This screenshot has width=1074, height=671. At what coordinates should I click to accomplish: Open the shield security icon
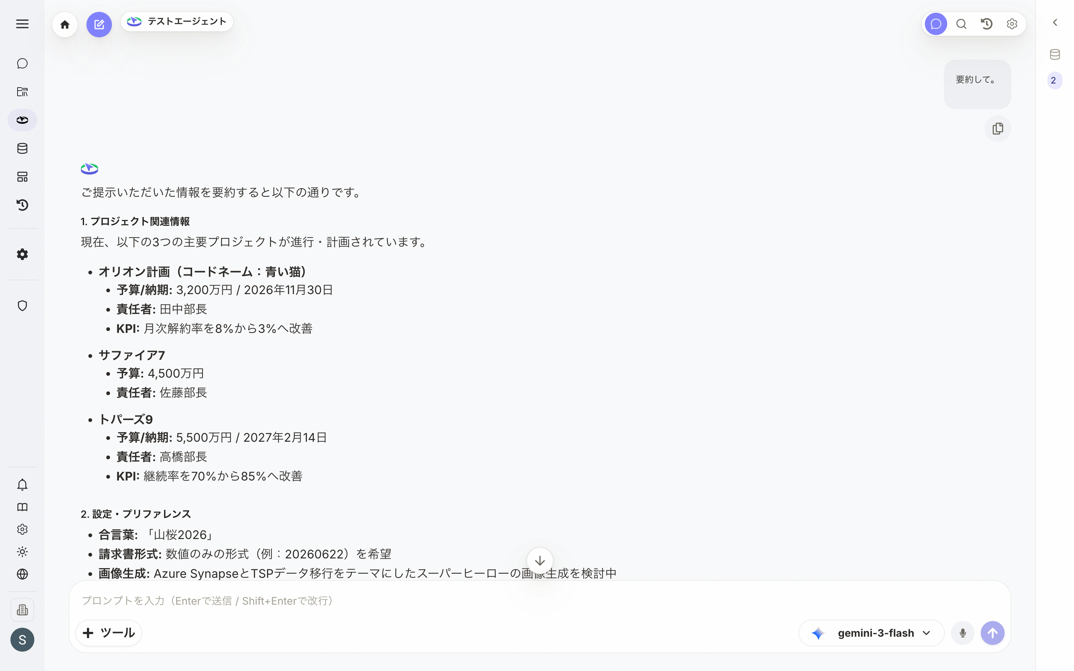click(x=22, y=306)
